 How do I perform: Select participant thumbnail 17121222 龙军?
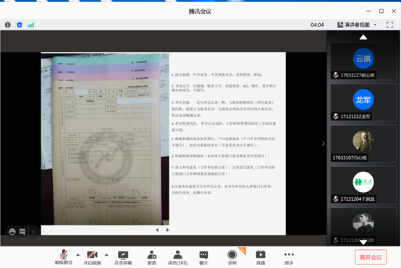pos(363,103)
